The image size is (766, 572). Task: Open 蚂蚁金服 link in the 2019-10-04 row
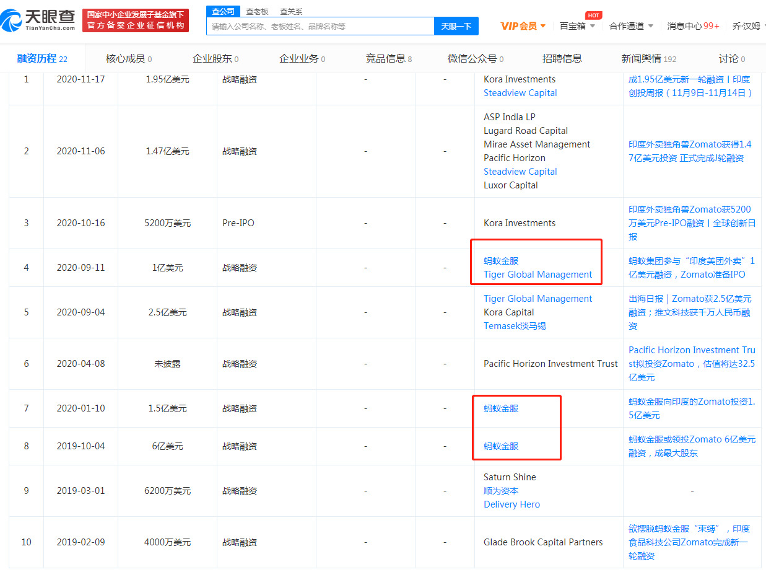point(501,446)
